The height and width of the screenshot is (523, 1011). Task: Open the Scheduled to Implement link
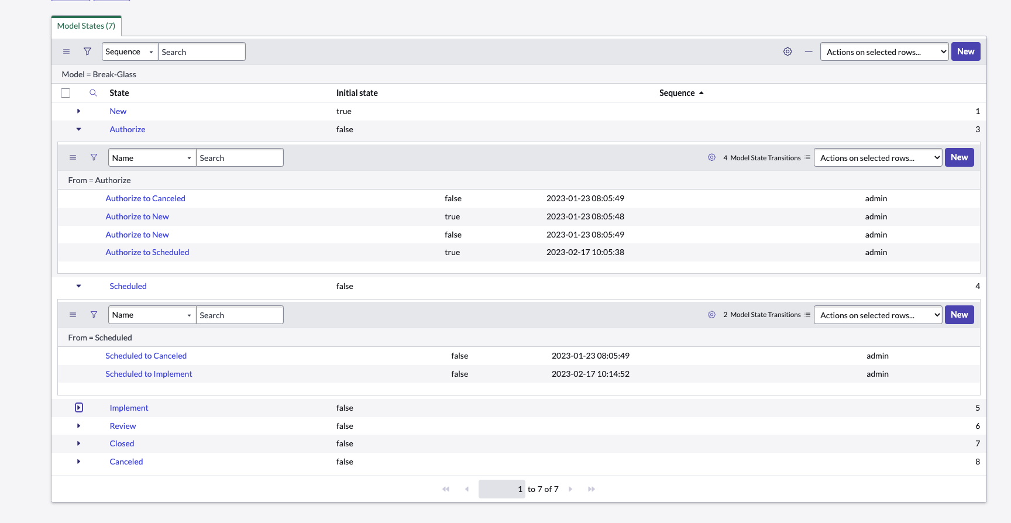coord(149,374)
